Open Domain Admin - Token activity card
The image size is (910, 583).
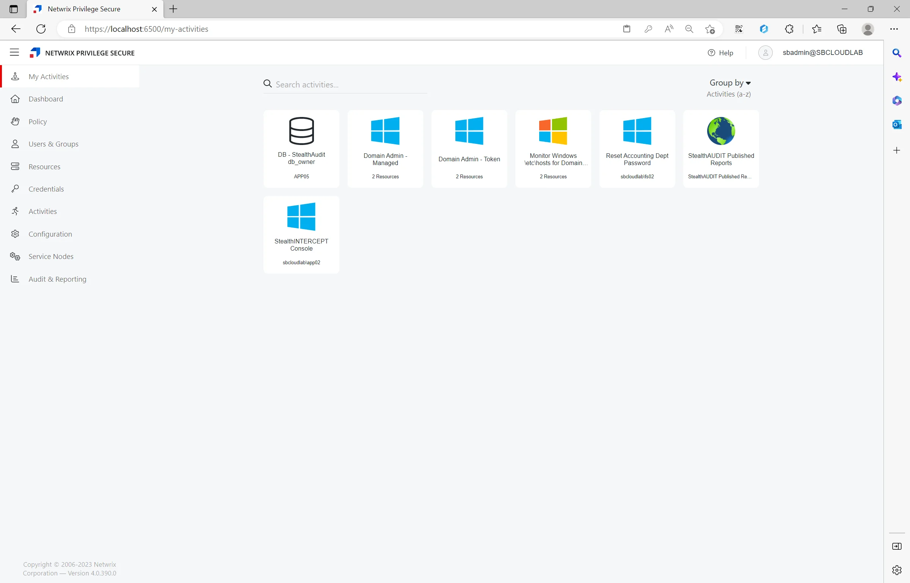[469, 149]
